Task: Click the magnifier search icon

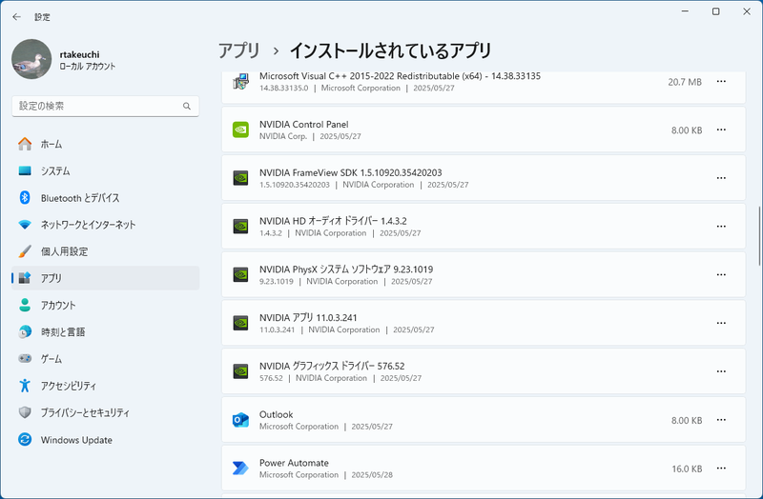Action: (186, 106)
